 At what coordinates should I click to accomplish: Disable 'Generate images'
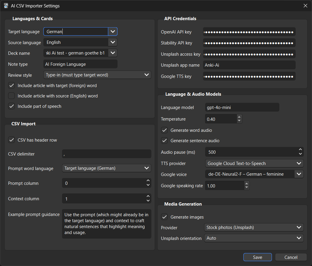point(164,217)
